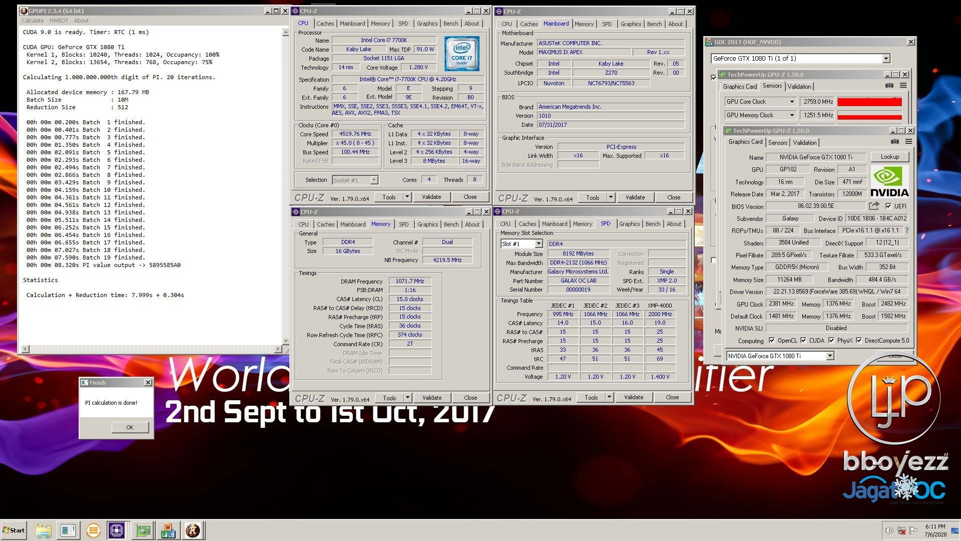Switch to Caches tab in CPU-Z CPU window
961x541 pixels.
pyautogui.click(x=325, y=24)
